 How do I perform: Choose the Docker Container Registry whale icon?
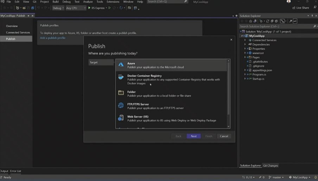[121, 77]
